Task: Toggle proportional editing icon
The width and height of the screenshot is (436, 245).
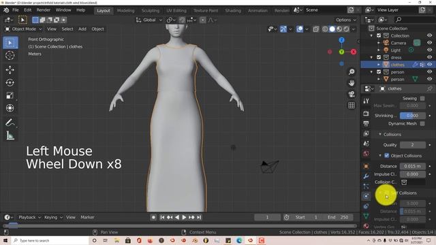Action: (203, 20)
